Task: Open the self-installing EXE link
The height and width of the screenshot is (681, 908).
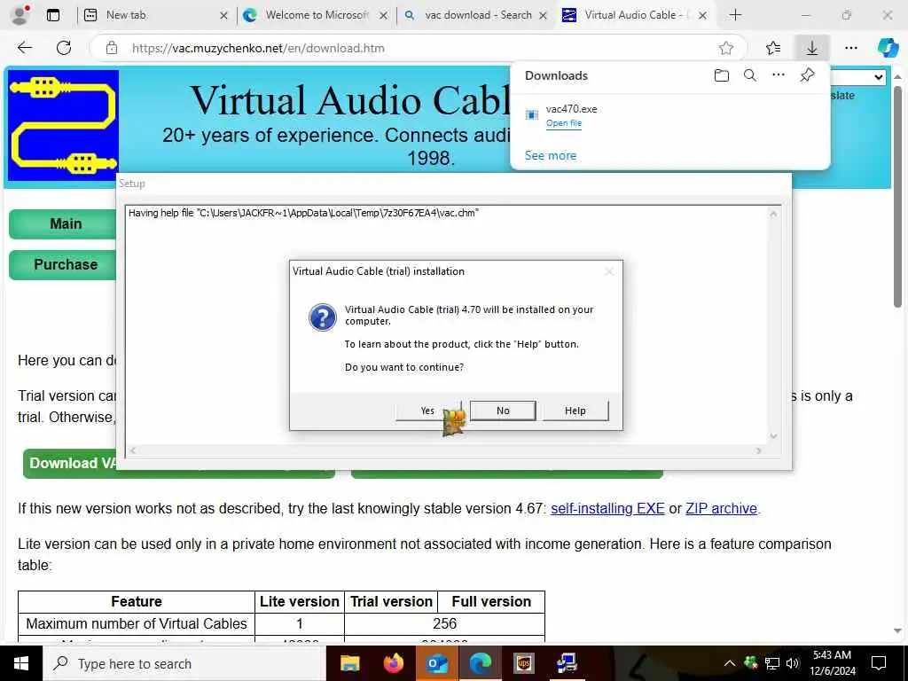Action: 607,508
